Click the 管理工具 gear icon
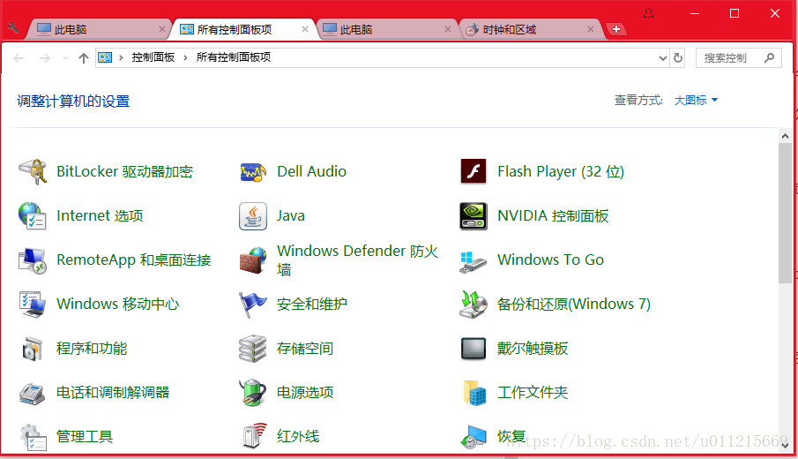Image resolution: width=798 pixels, height=459 pixels. (x=33, y=437)
